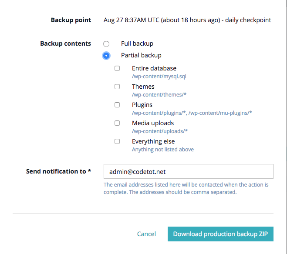Click the Themes label

(x=143, y=87)
